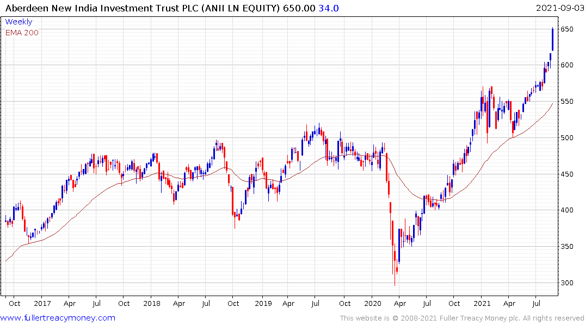Click the date label 2021-09-03
Viewport: 585px width, 326px height.
559,8
